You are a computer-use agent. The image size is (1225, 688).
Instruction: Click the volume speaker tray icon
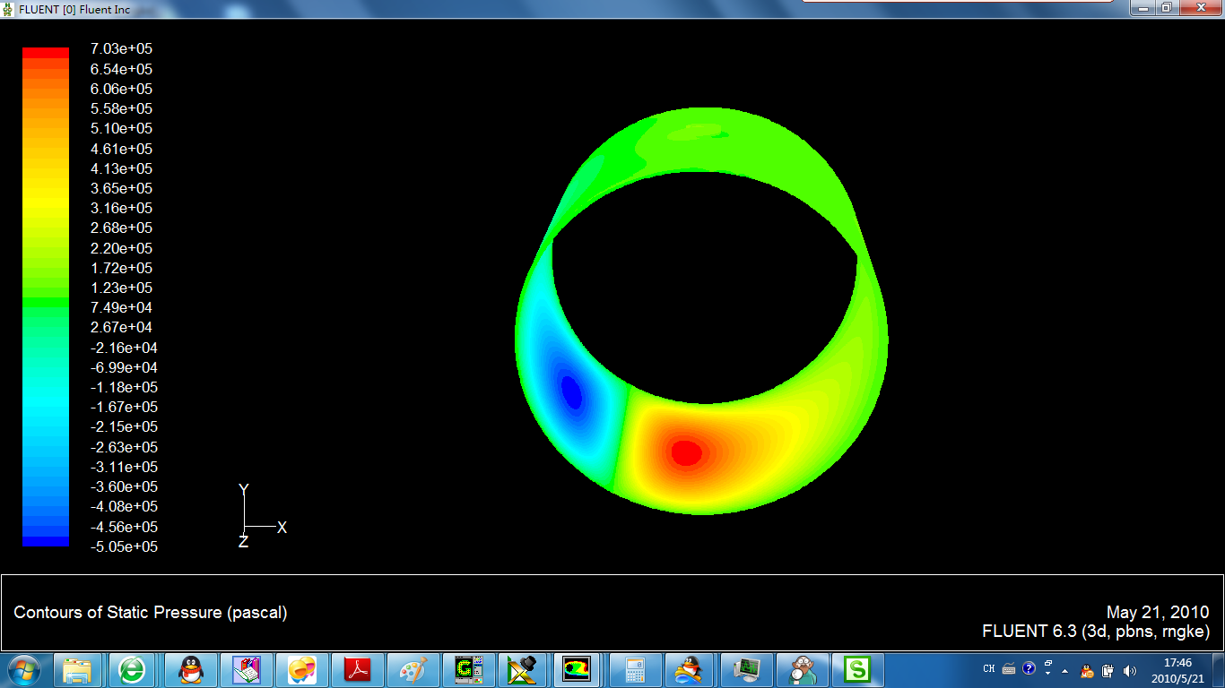[x=1128, y=669]
